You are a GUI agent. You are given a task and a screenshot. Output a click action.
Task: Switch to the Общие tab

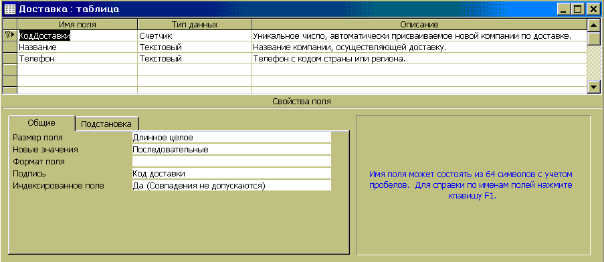41,123
